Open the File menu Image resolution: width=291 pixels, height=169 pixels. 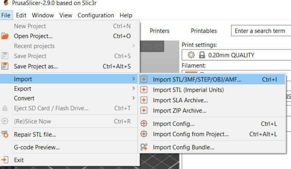(x=6, y=15)
